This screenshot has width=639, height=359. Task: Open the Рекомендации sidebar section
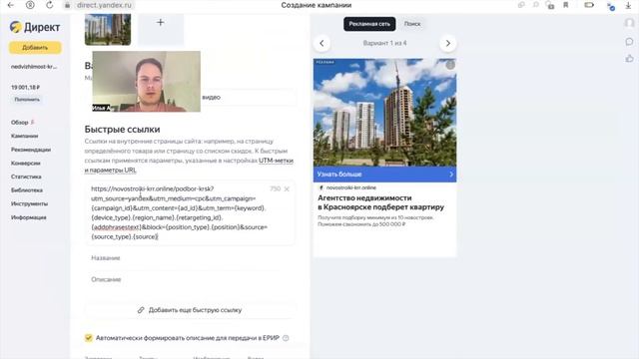coord(31,150)
